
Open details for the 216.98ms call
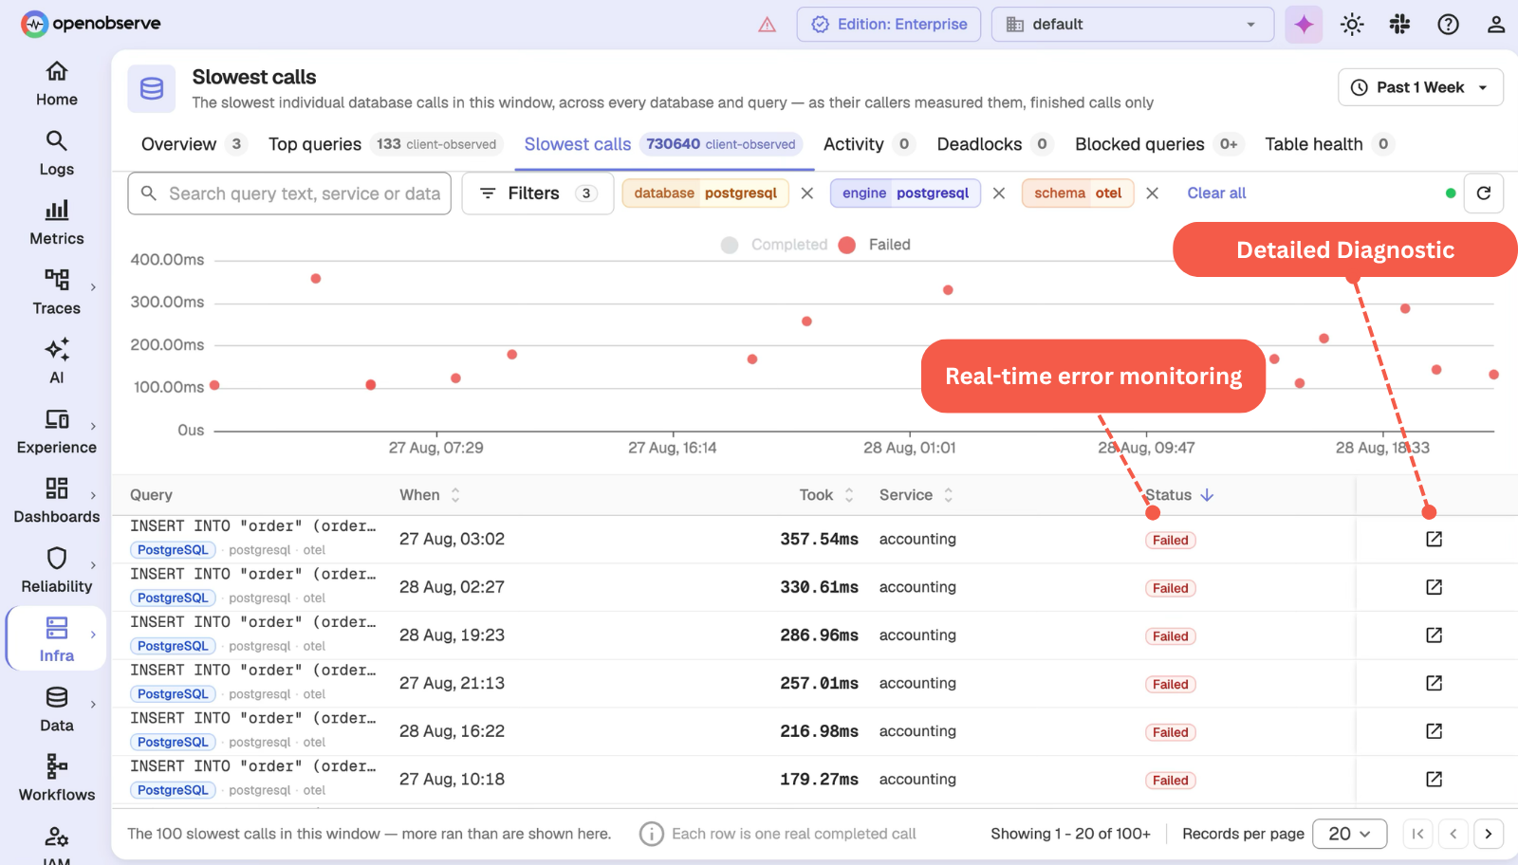[1434, 731]
